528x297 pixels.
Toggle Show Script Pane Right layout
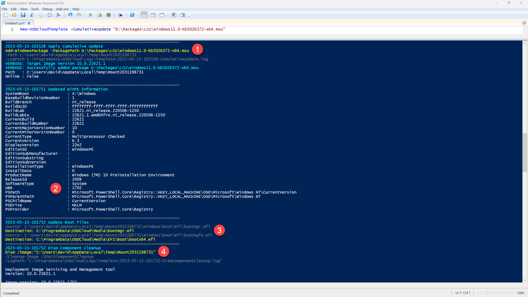pyautogui.click(x=153, y=15)
